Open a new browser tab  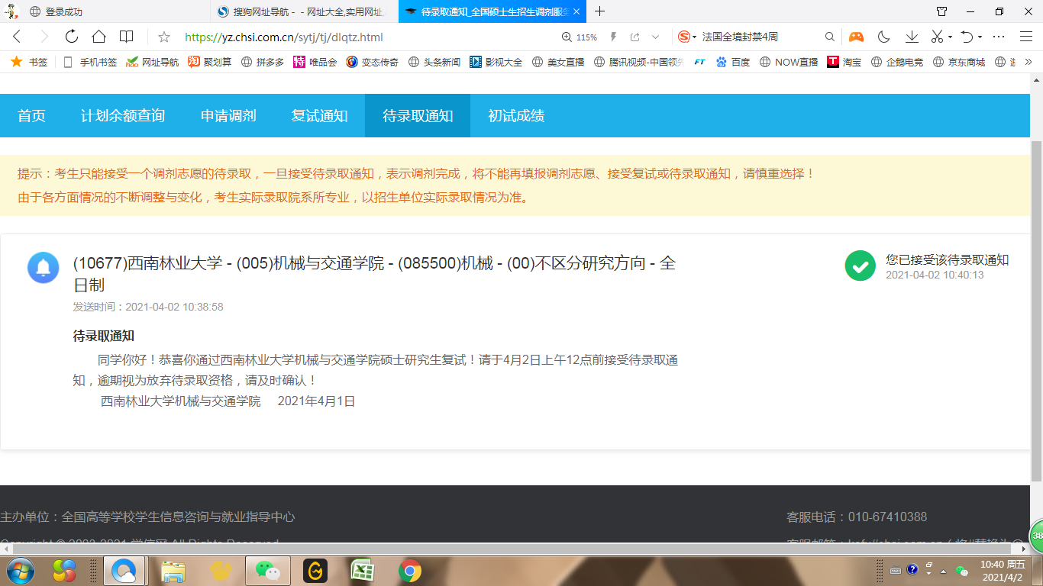point(600,11)
